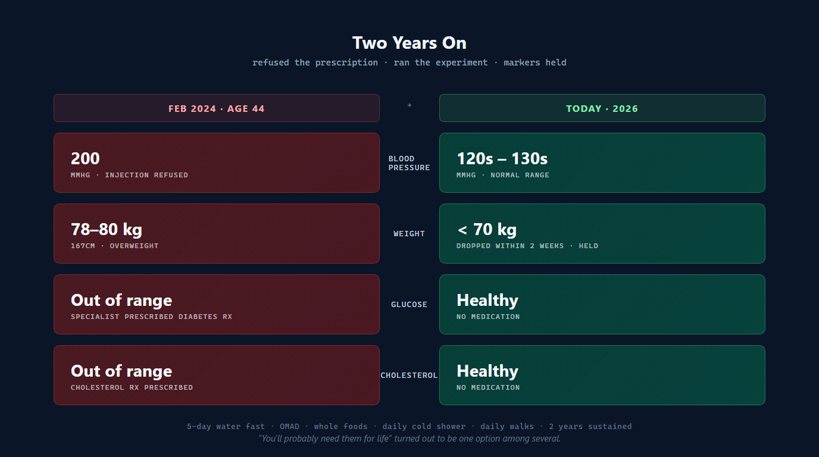Click 'Healthy' in the glucose row
Image resolution: width=819 pixels, height=457 pixels.
[x=487, y=300]
